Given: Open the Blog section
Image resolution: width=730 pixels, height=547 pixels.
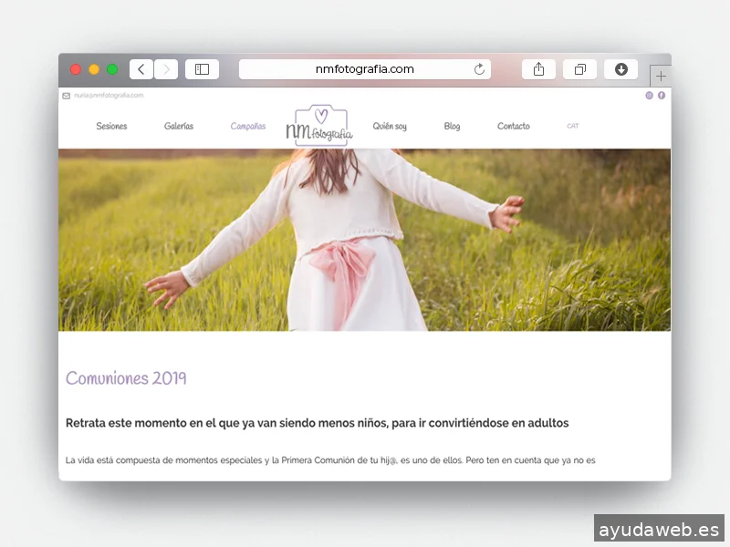Looking at the screenshot, I should click(452, 126).
